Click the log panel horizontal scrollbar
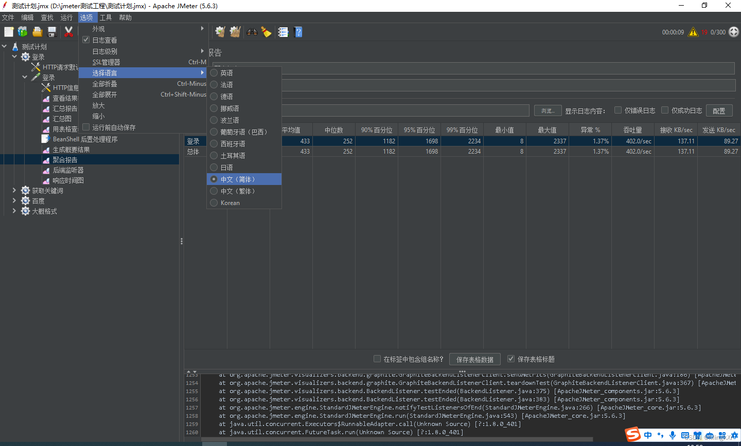This screenshot has width=741, height=446. (x=396, y=439)
